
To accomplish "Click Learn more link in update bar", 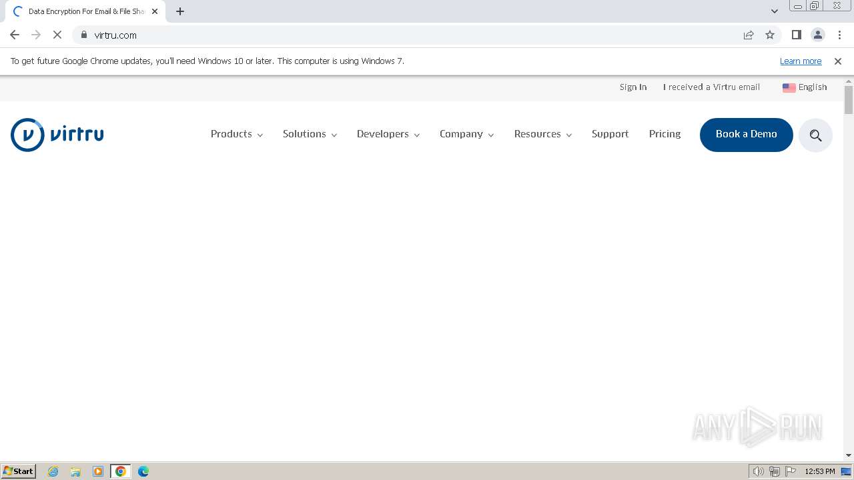I will tap(801, 61).
